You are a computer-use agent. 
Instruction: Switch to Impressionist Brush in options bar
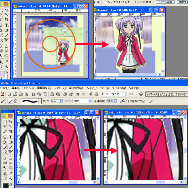point(16,101)
